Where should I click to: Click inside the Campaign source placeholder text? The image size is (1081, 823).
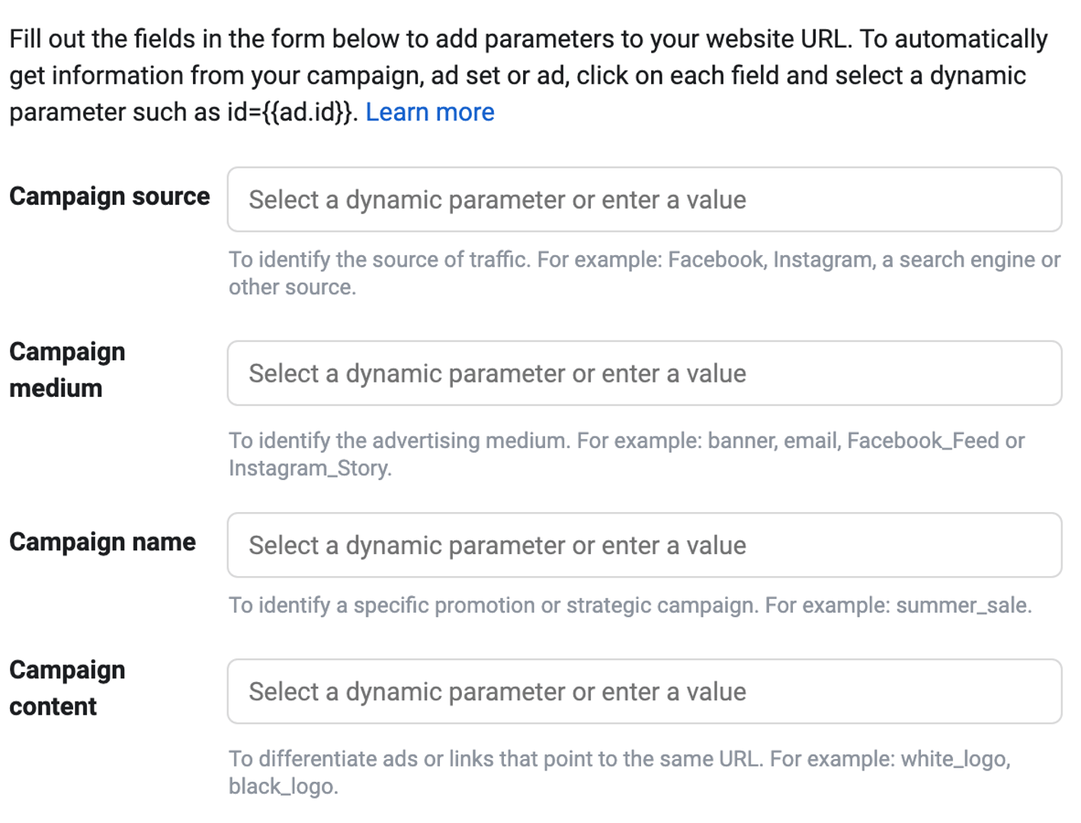click(495, 199)
